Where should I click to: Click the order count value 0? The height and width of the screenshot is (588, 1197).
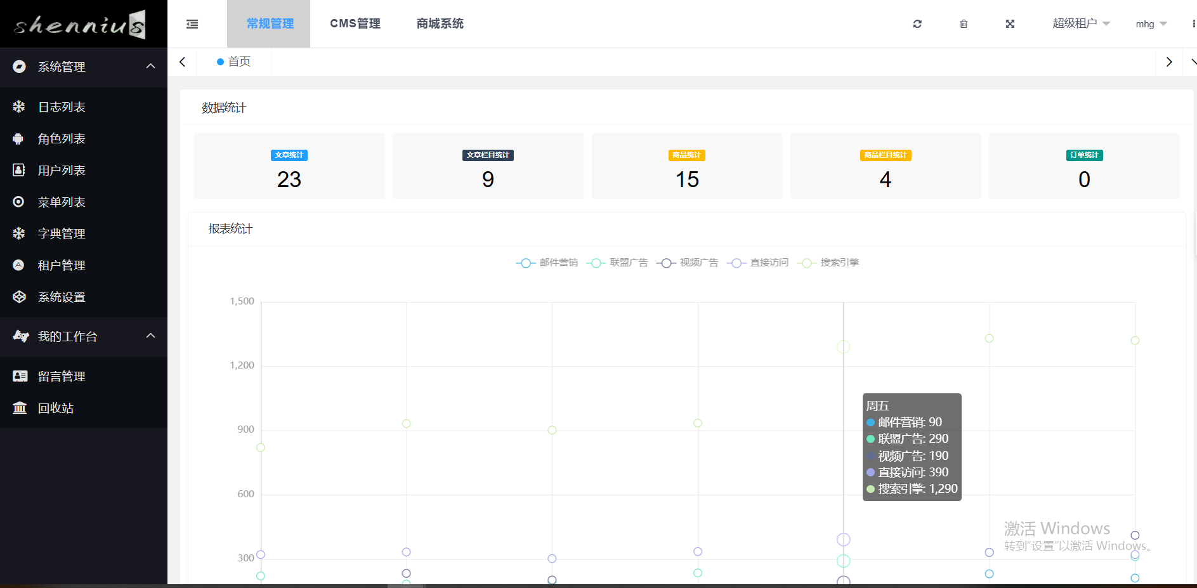click(x=1085, y=180)
